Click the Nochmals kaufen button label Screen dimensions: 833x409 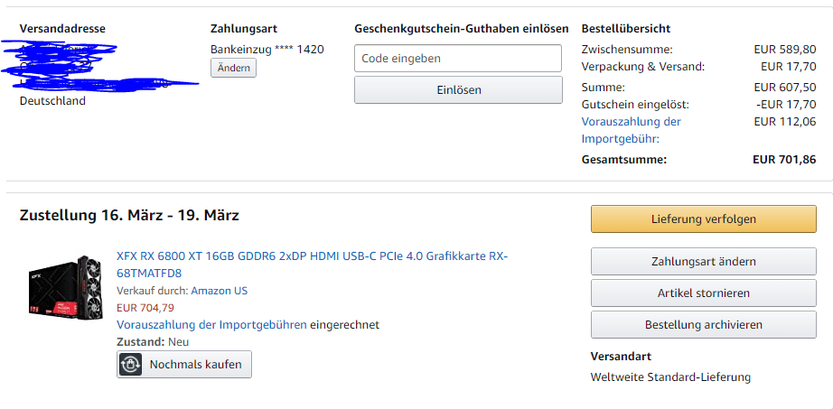[x=195, y=364]
